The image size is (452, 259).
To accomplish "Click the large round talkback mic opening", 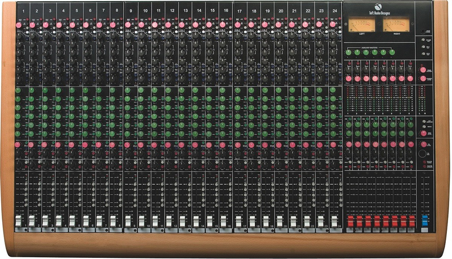I will (x=422, y=153).
